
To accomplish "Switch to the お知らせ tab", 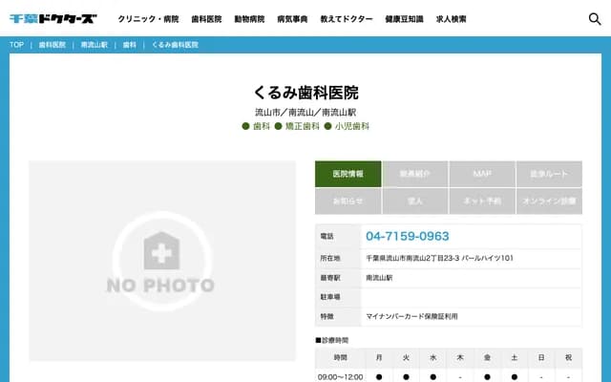I will pos(348,202).
